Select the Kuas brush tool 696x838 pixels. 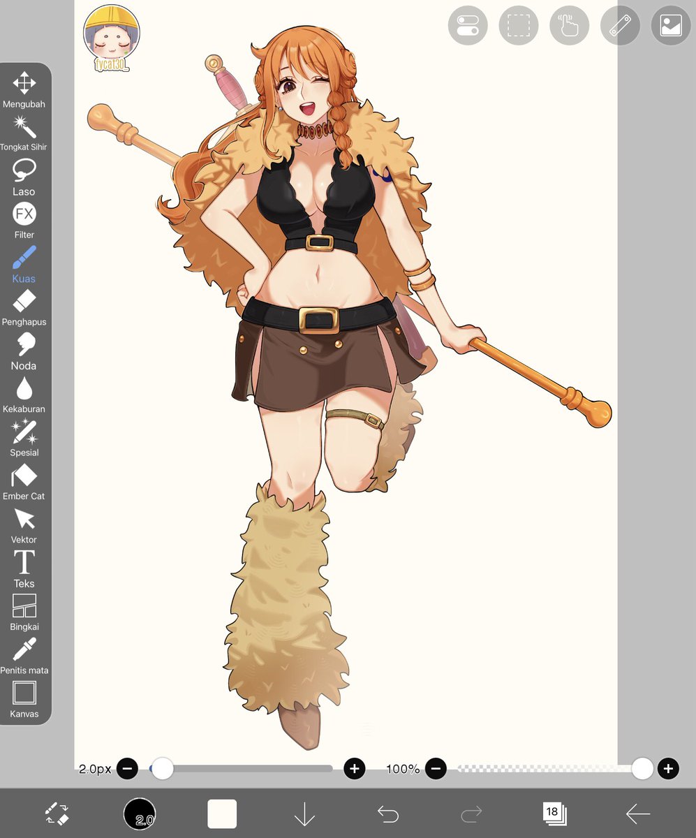[24, 264]
